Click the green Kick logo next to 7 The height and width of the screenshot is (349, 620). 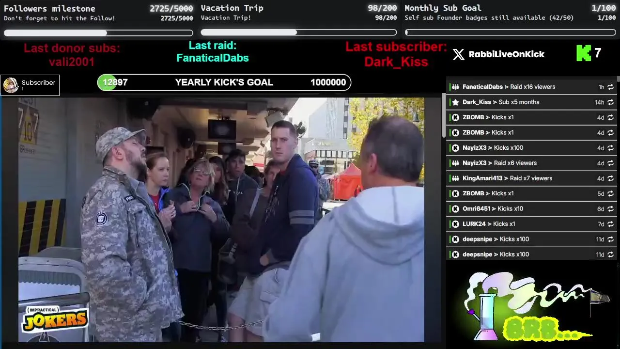(584, 53)
